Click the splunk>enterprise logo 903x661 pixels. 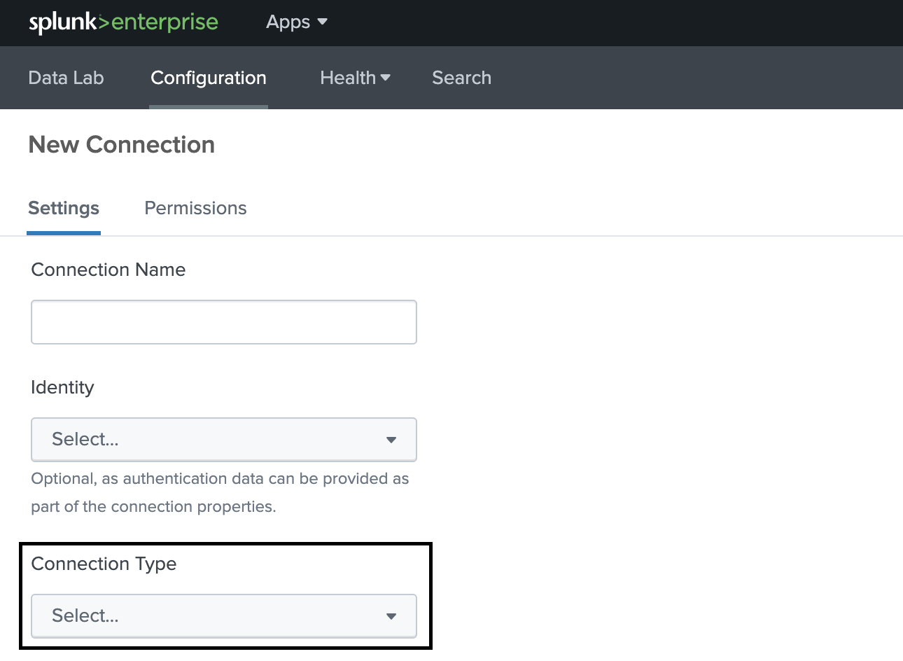[x=123, y=22]
